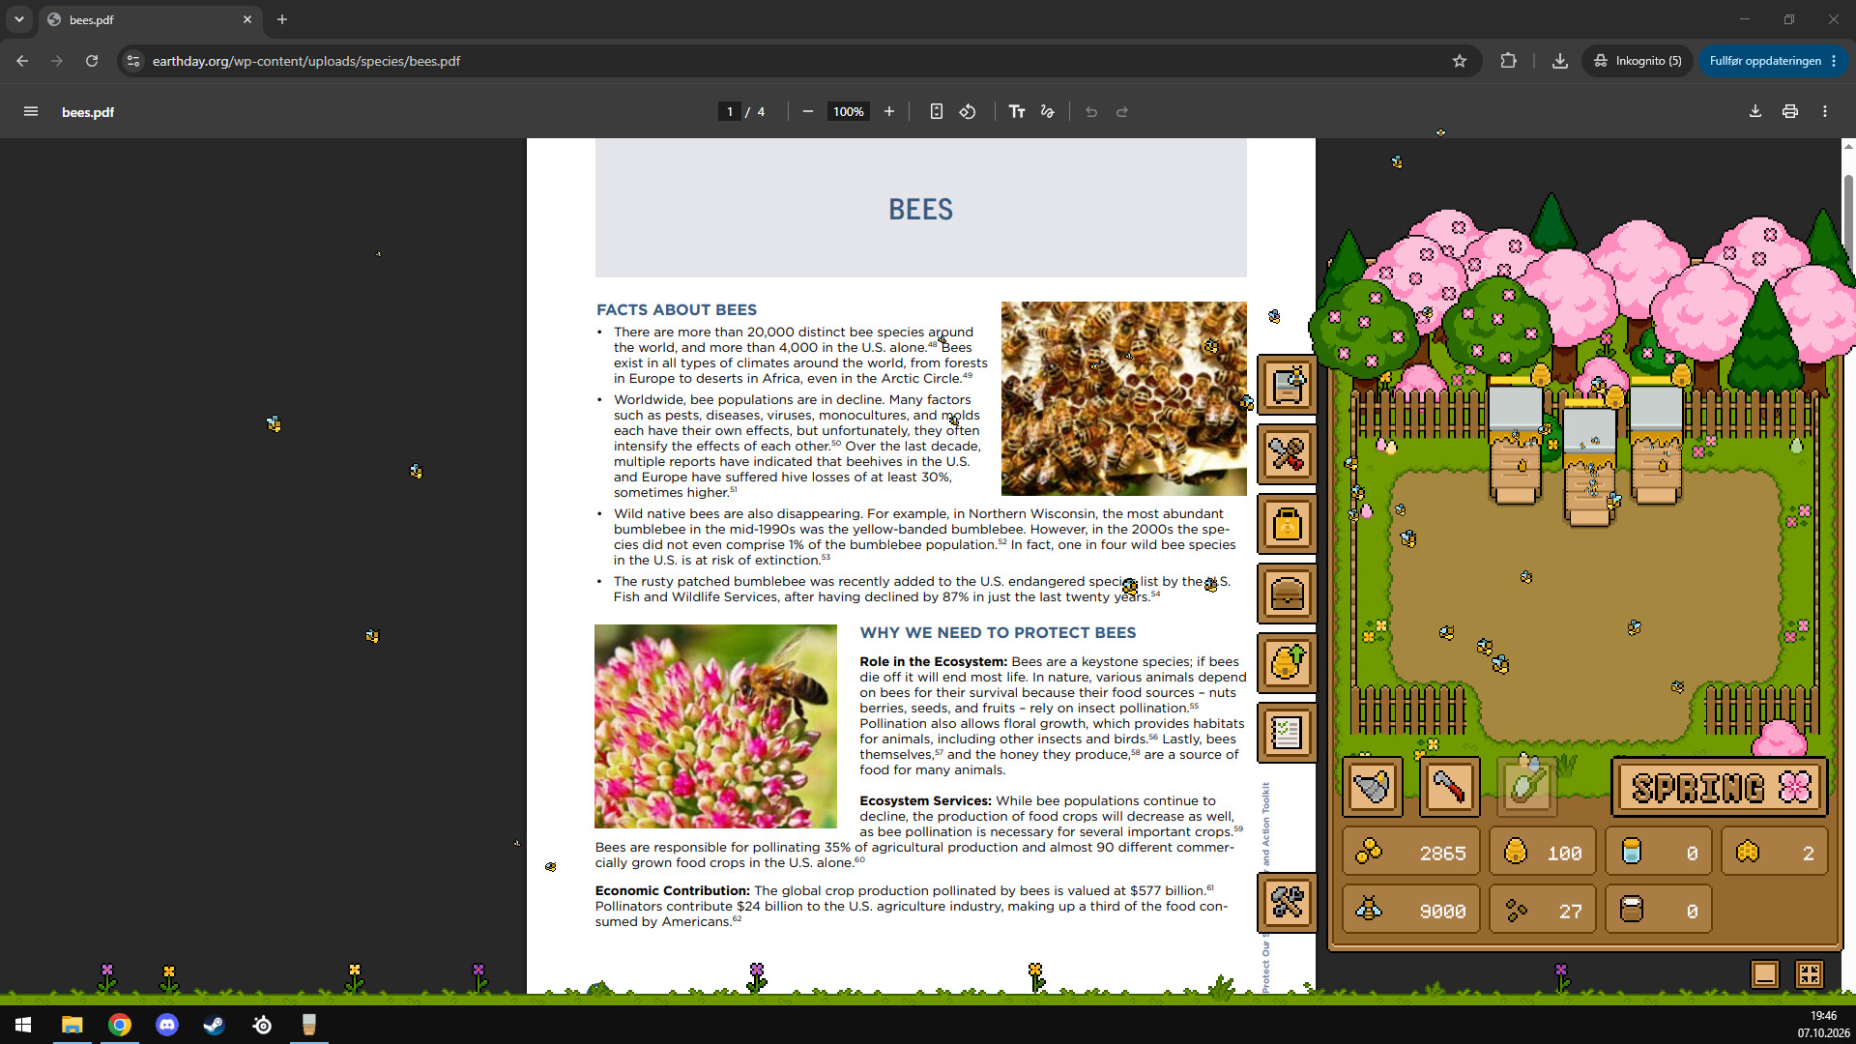1856x1044 pixels.
Task: Select the red-handled hive tool
Action: tap(1449, 787)
